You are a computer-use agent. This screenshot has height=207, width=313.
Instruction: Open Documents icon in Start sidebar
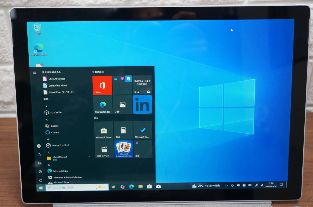39,155
